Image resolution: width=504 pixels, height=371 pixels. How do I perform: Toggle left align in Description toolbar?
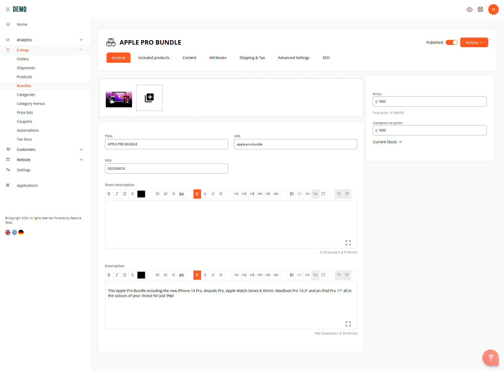point(197,275)
